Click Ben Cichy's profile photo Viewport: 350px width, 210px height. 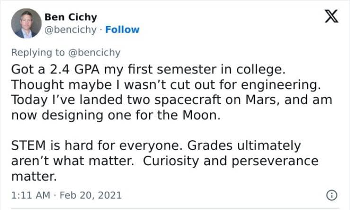26,23
